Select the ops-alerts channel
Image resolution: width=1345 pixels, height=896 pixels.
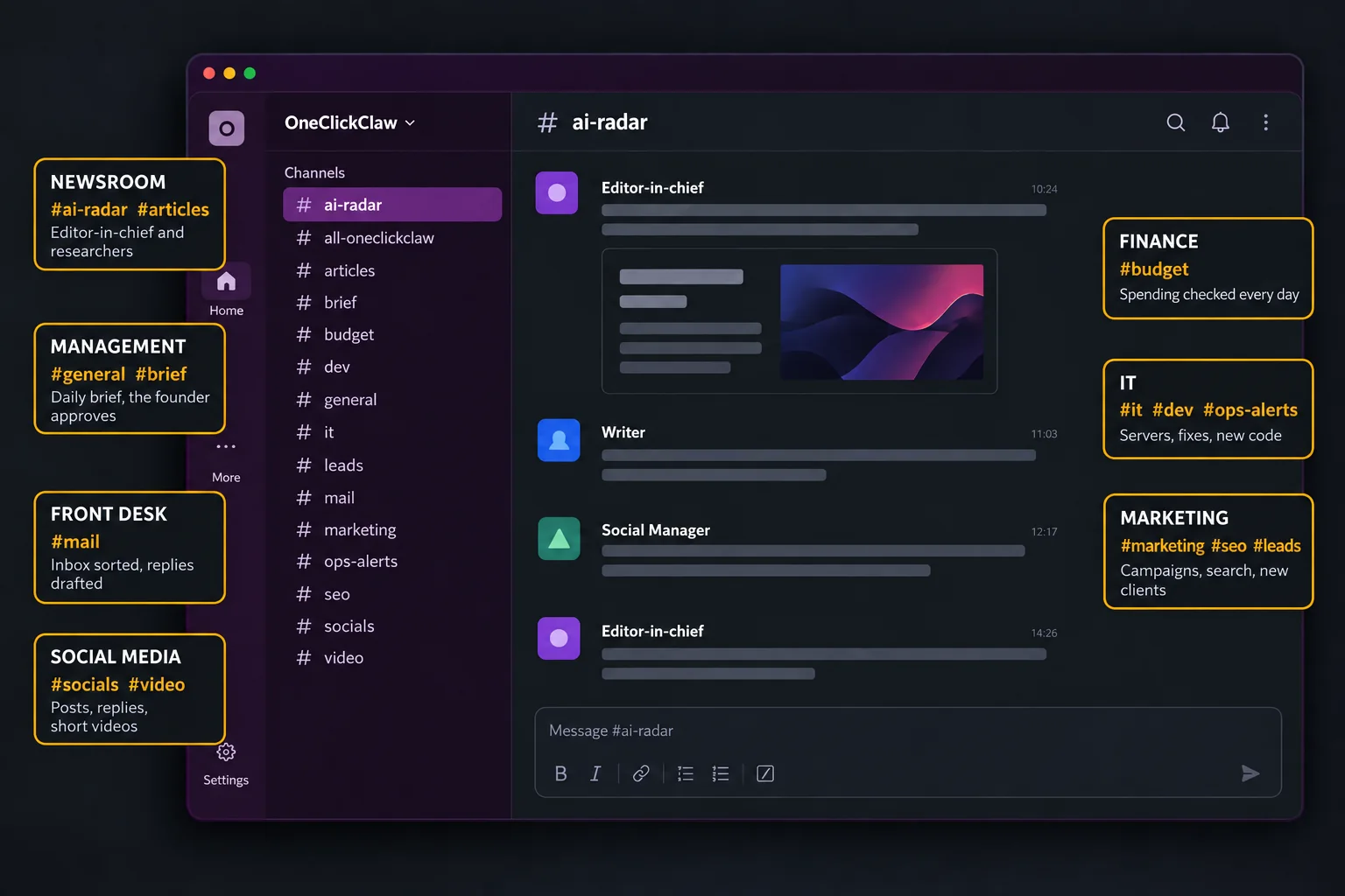click(392, 562)
